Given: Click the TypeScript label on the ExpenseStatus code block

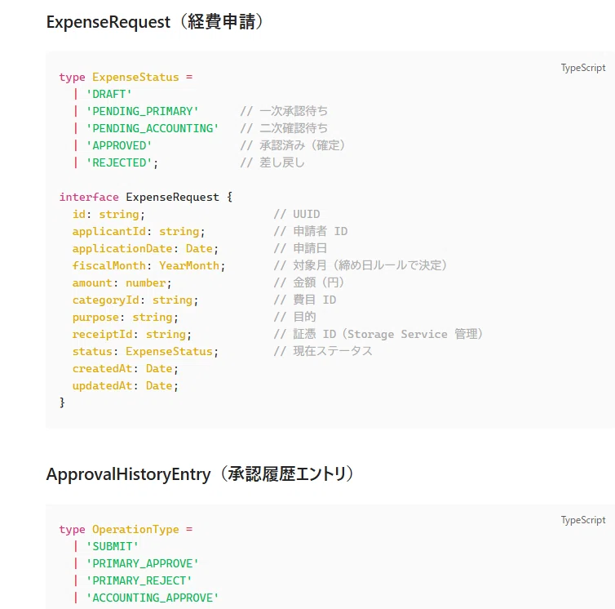Looking at the screenshot, I should (583, 68).
